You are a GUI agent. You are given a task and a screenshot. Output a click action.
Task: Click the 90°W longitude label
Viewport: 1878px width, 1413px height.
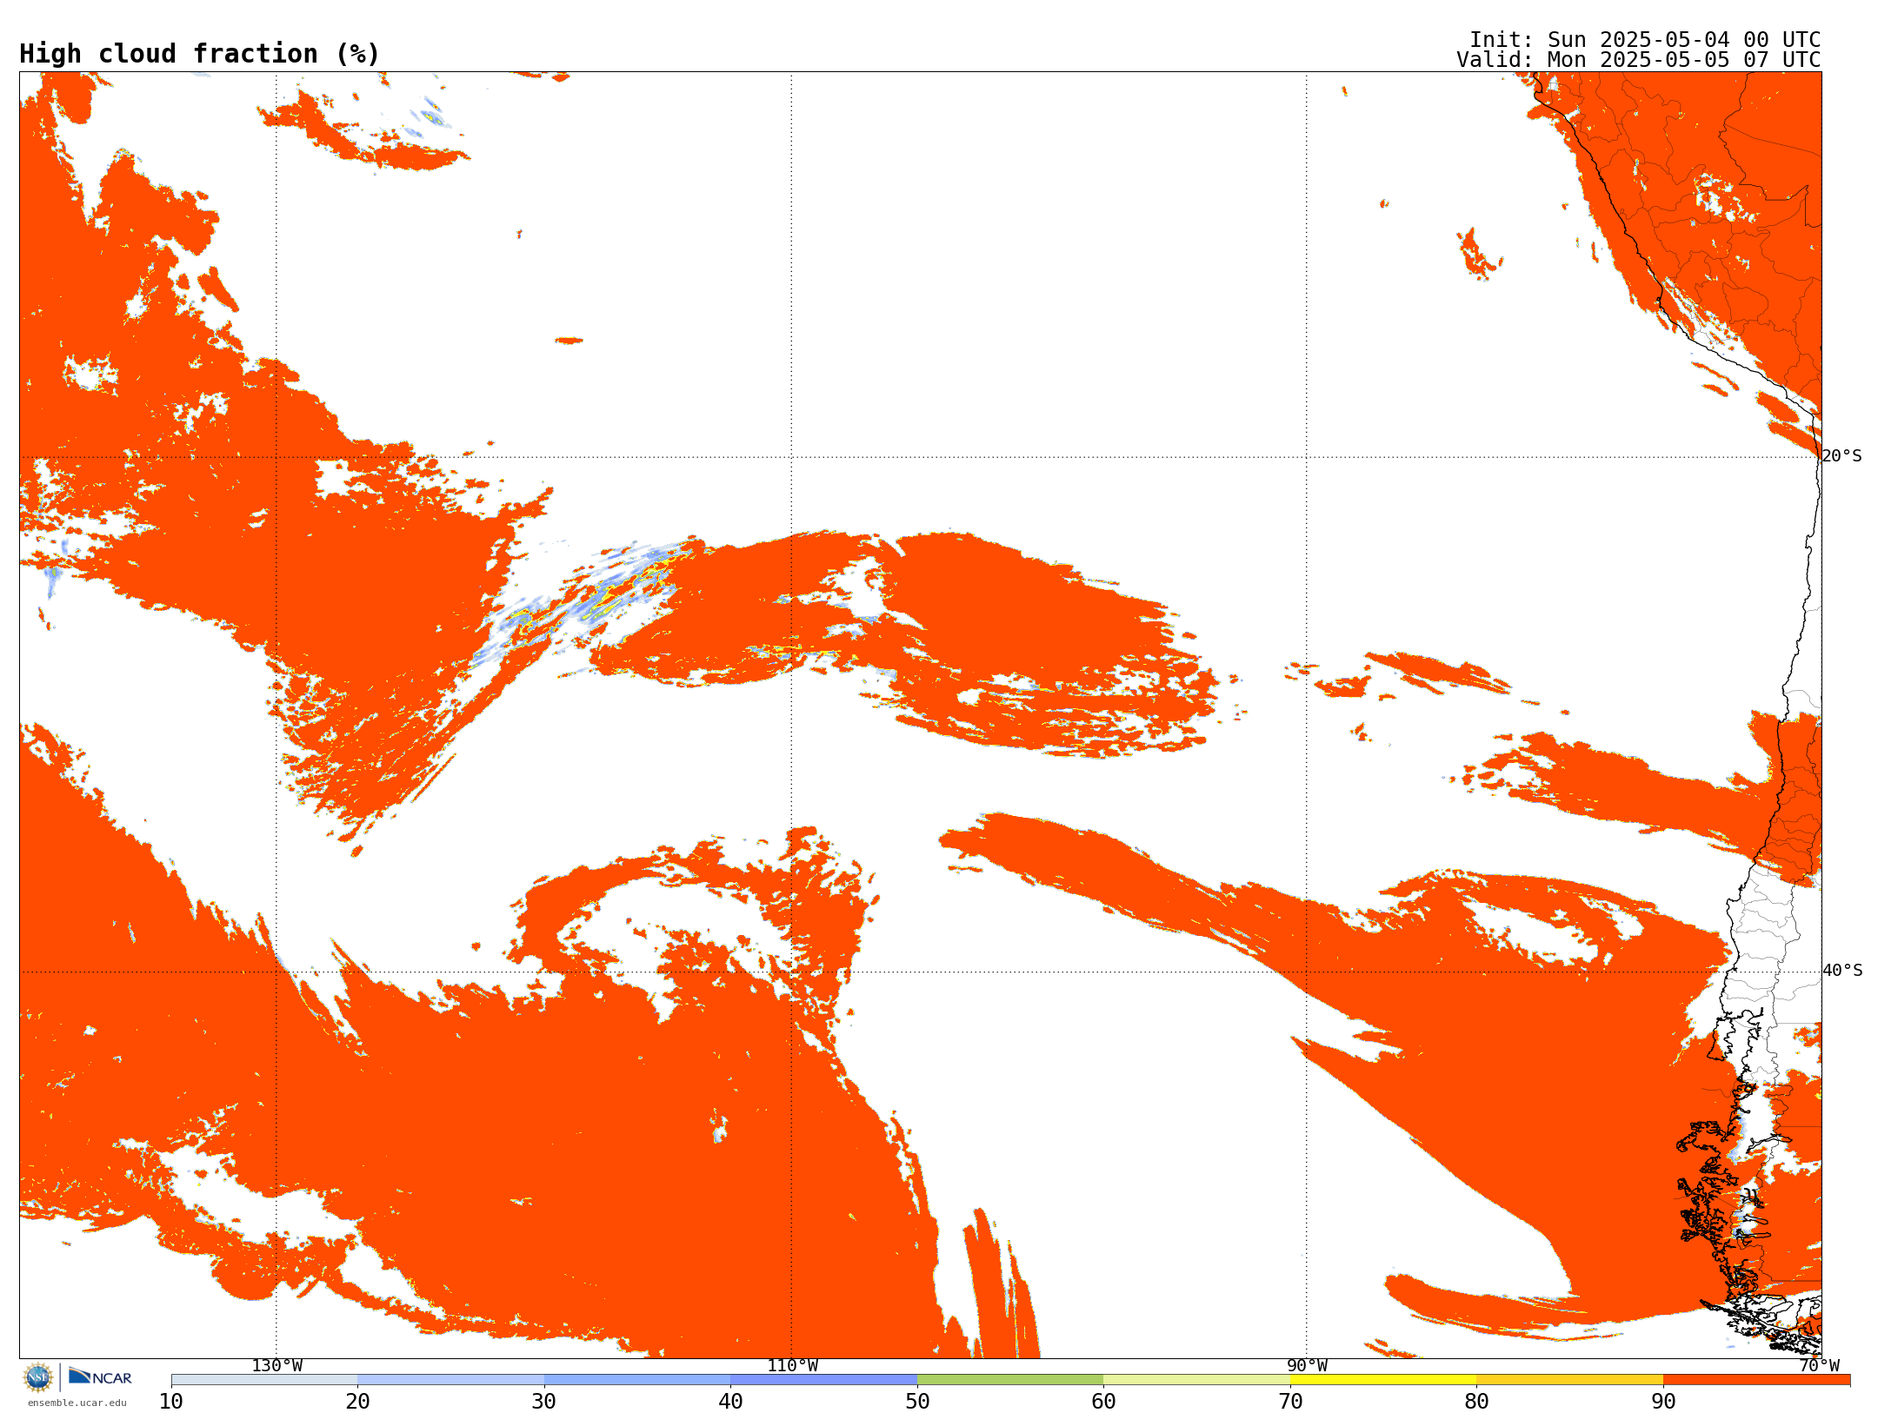(1307, 1366)
